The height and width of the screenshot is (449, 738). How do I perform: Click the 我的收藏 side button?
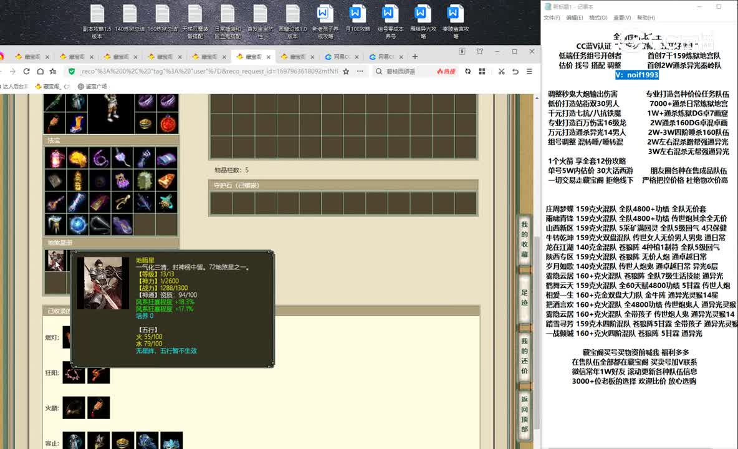(x=524, y=239)
